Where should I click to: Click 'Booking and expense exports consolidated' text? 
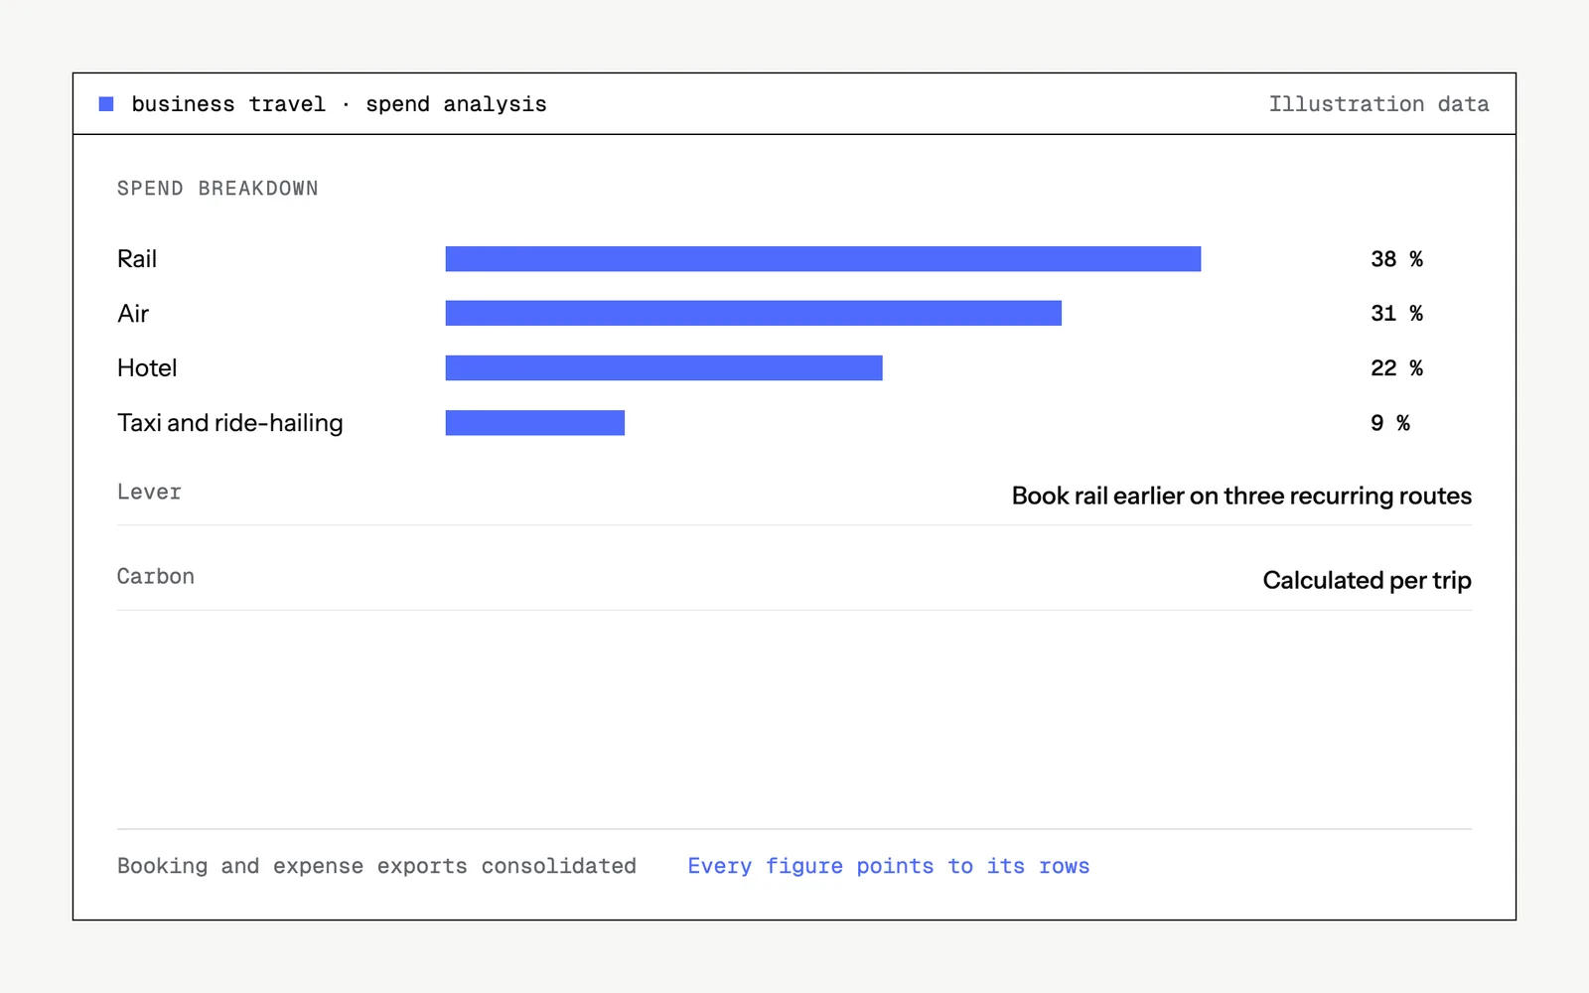click(376, 866)
